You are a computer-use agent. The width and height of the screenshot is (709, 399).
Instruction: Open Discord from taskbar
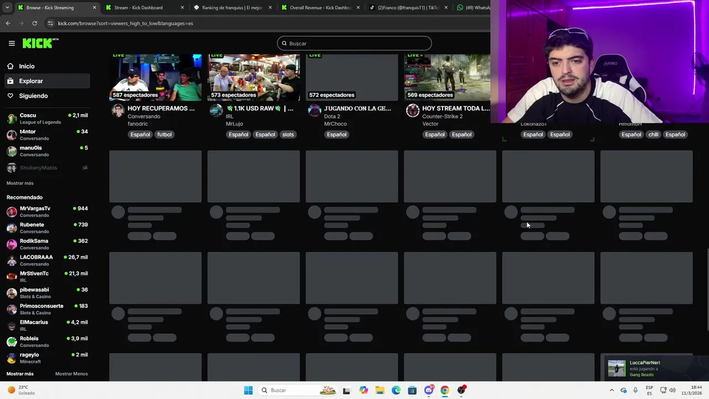(x=429, y=390)
